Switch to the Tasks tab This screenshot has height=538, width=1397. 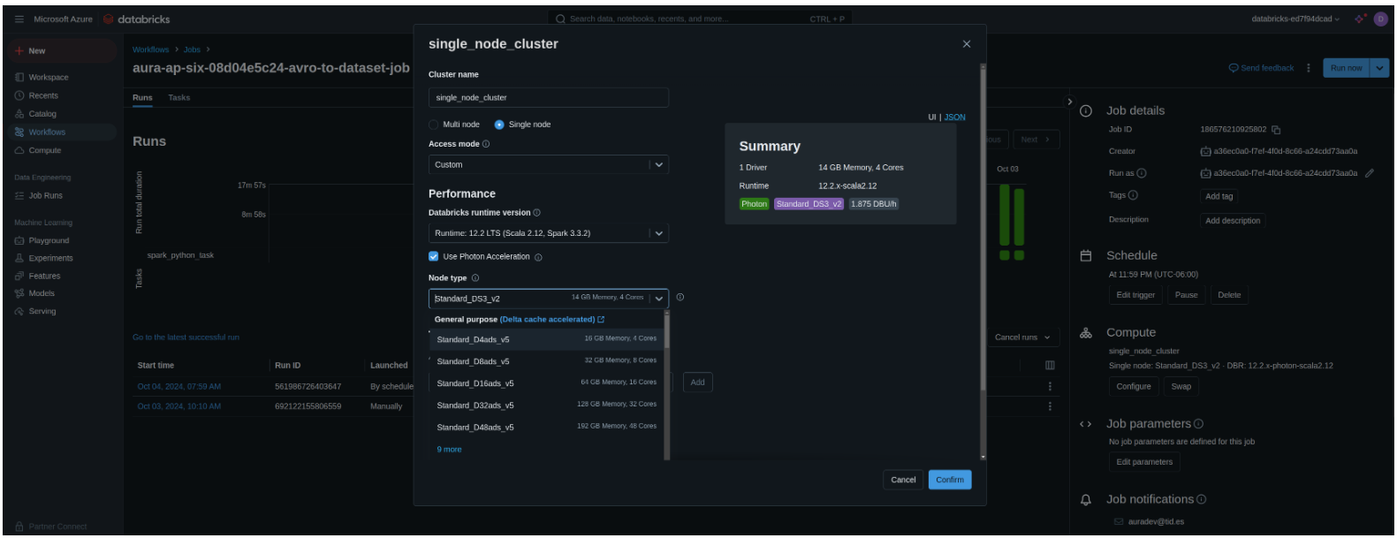[179, 97]
